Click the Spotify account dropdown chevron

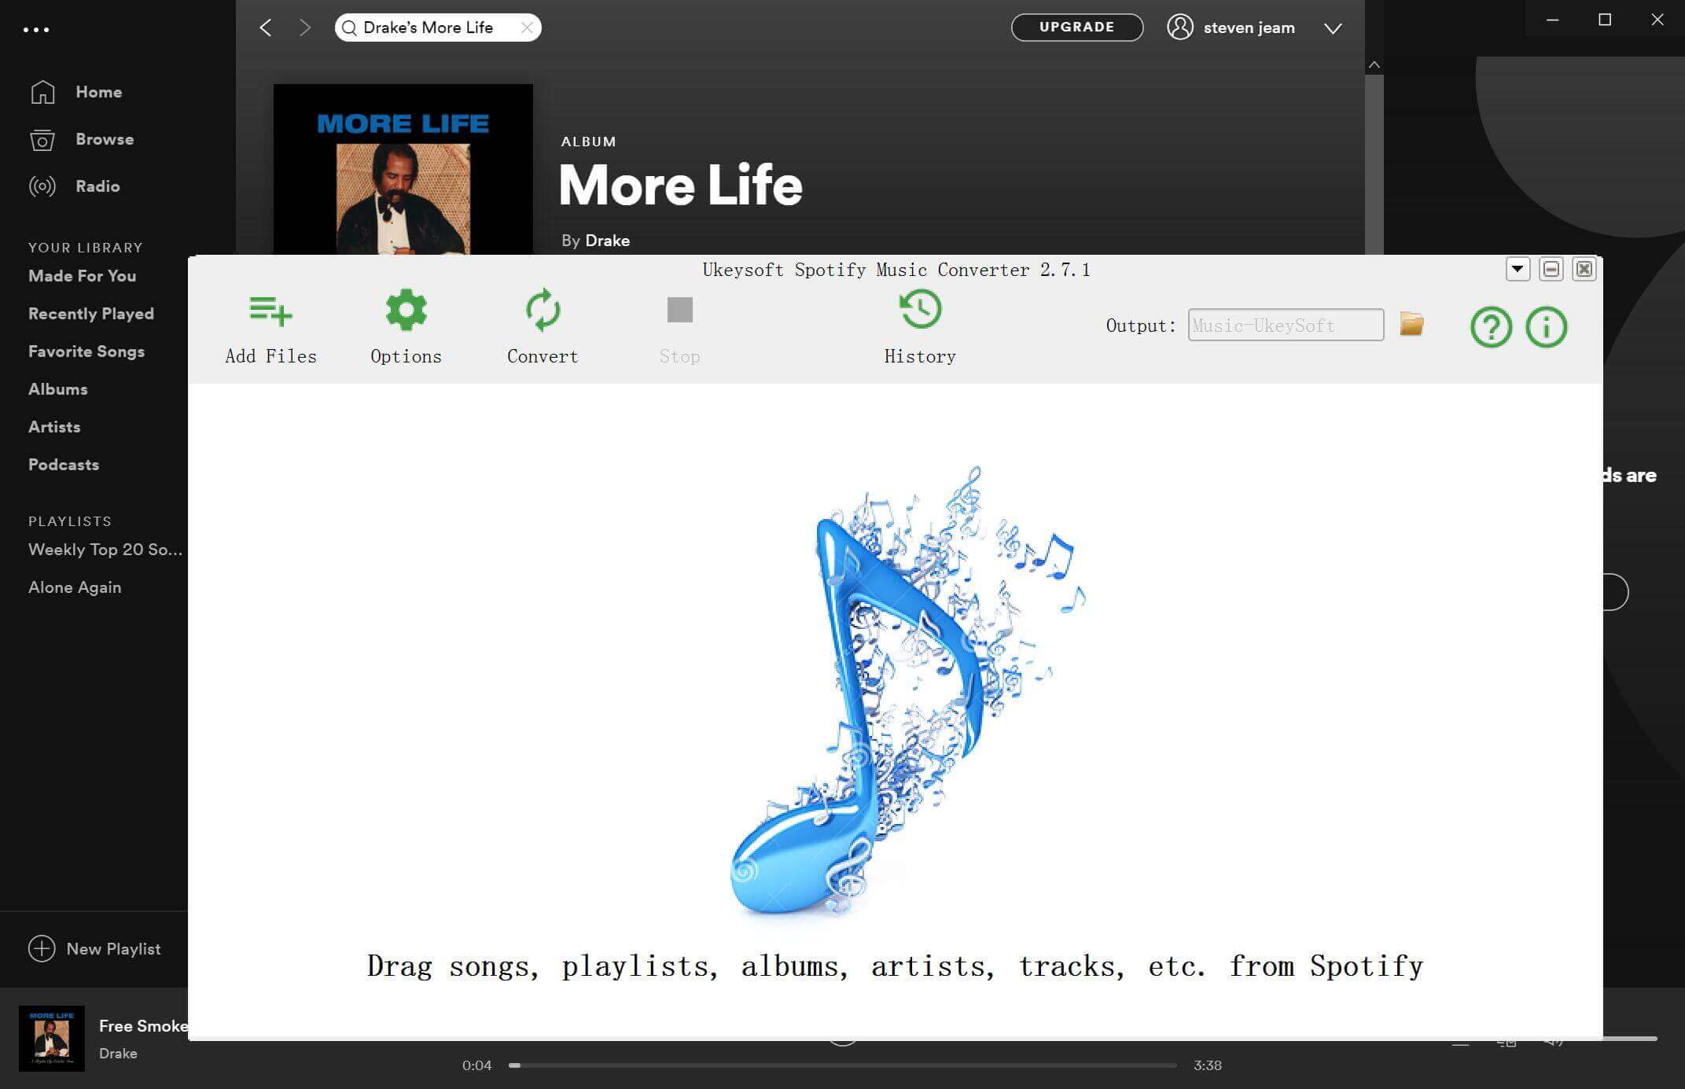[x=1333, y=27]
